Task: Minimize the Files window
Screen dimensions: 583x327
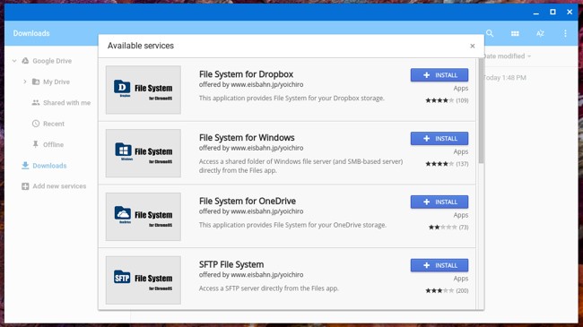Action: 535,13
